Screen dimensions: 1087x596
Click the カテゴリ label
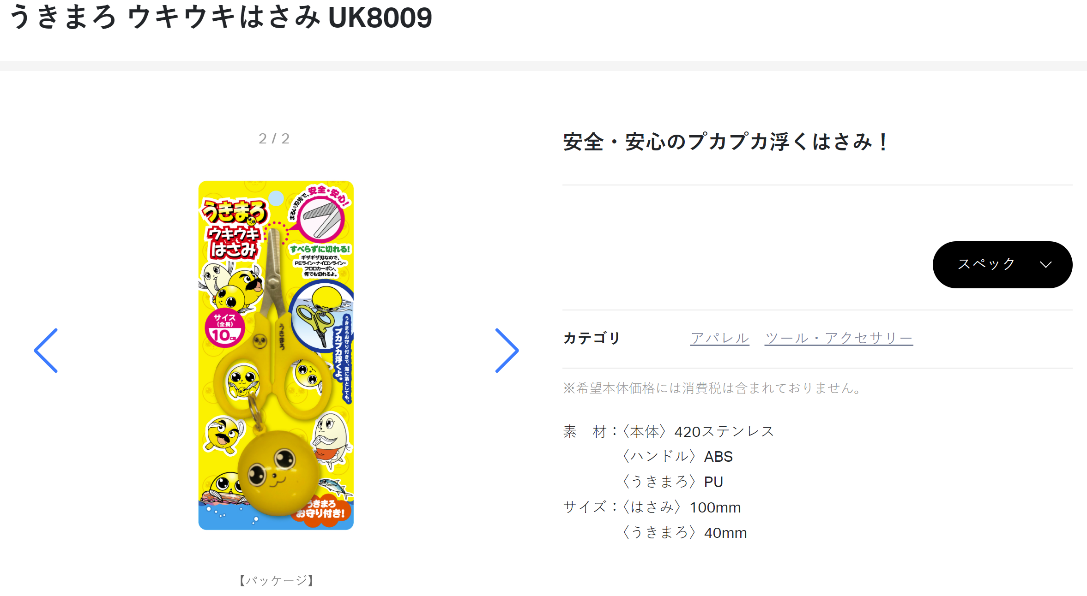(592, 338)
